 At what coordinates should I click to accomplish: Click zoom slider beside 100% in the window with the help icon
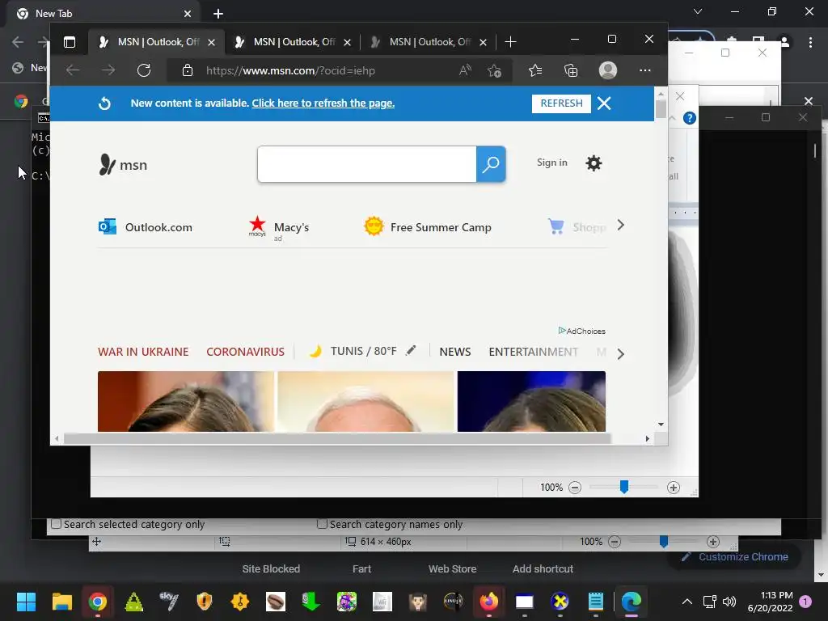(x=624, y=487)
